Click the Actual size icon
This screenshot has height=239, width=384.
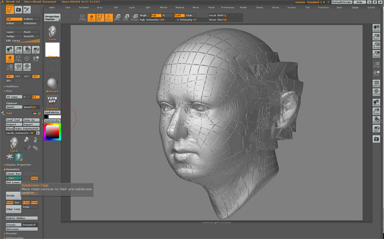tap(376, 45)
